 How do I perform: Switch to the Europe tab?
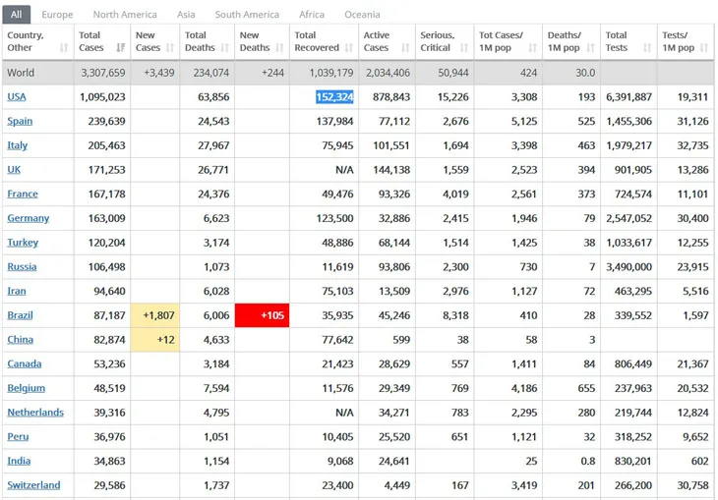57,14
